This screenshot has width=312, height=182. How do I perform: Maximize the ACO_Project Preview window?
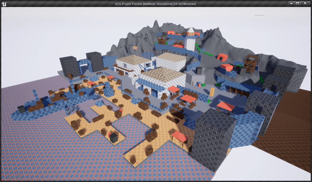tap(297, 3)
